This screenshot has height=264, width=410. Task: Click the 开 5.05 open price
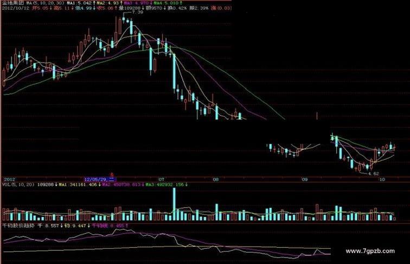(41, 8)
